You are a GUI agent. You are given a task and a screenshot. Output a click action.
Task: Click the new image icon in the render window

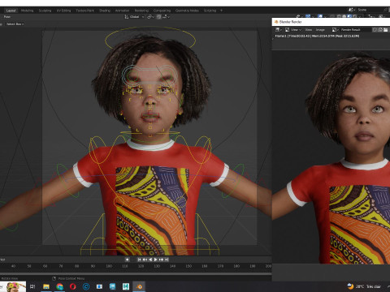click(380, 30)
